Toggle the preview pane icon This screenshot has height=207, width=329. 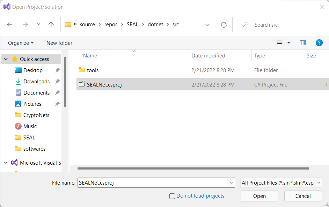pos(303,43)
